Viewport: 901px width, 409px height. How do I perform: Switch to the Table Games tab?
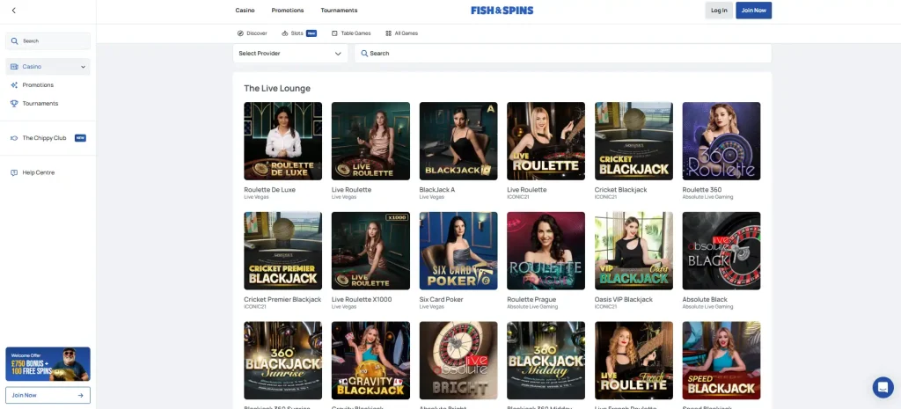point(351,33)
